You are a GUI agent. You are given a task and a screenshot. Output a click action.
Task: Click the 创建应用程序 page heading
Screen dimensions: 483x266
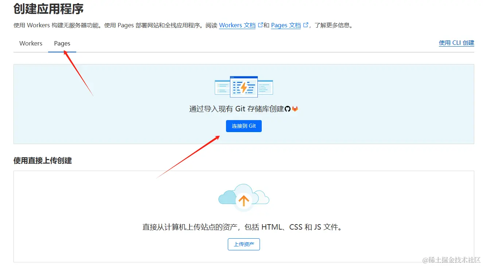(x=49, y=8)
